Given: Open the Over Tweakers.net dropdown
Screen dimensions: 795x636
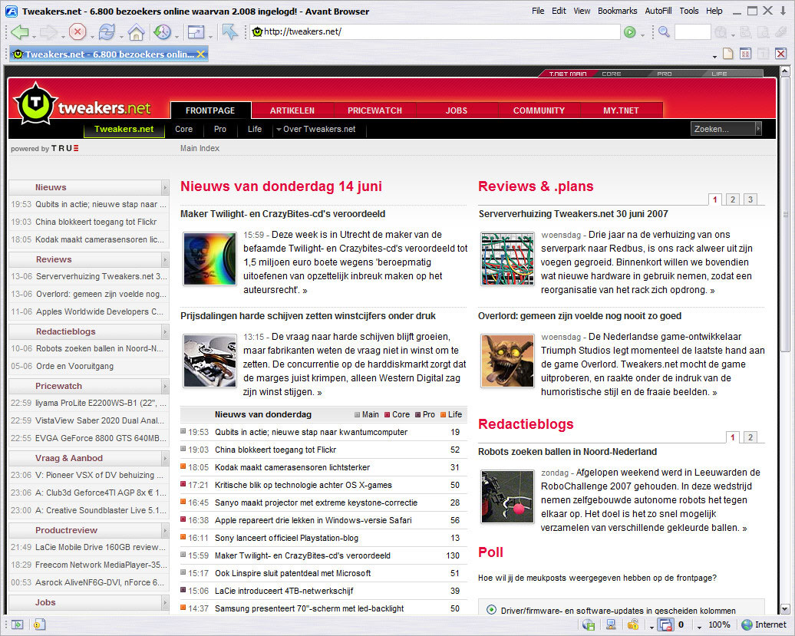Looking at the screenshot, I should [315, 129].
